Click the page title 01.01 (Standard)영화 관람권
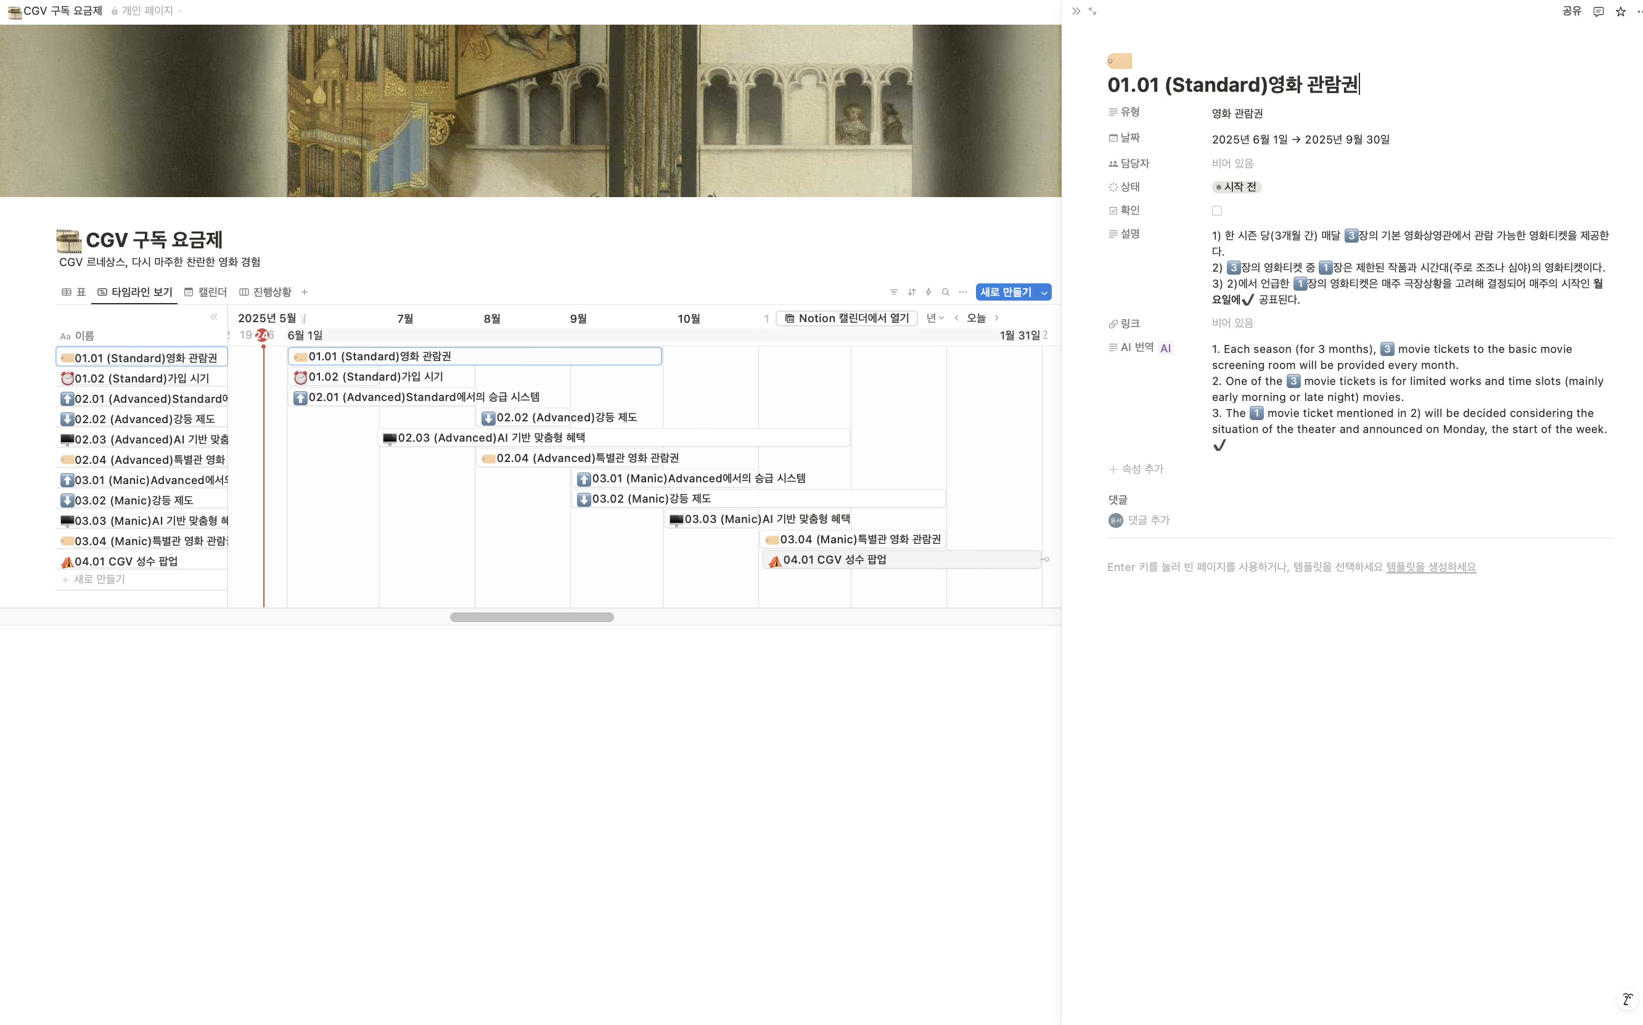 1232,85
